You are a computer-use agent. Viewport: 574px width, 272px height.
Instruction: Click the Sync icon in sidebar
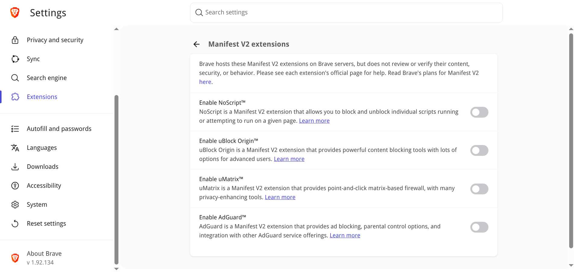tap(15, 59)
